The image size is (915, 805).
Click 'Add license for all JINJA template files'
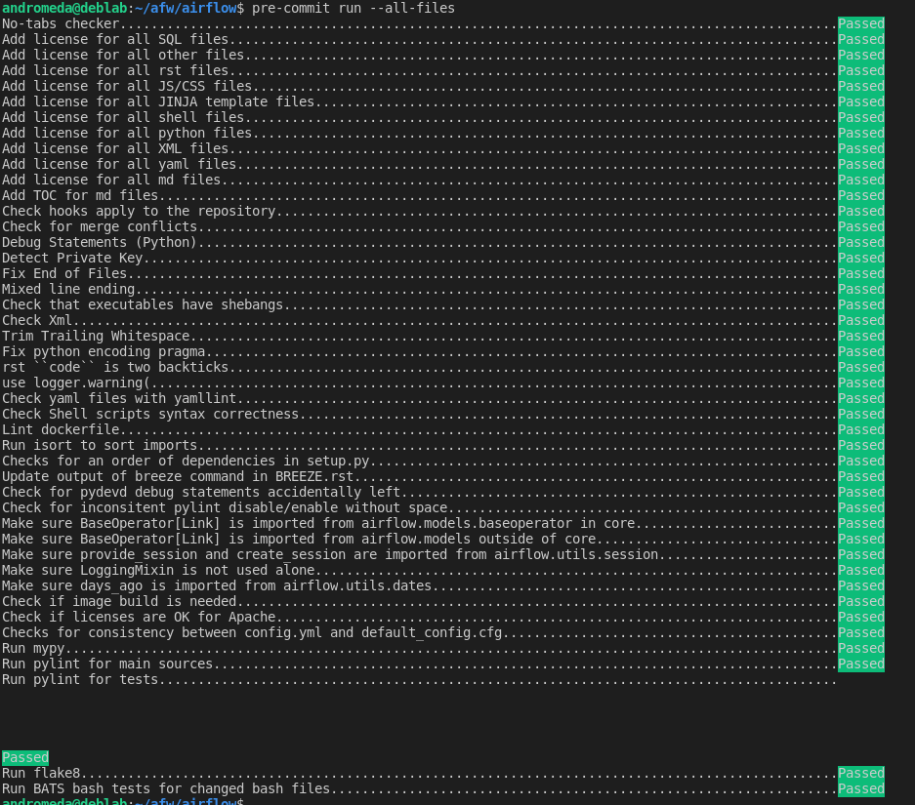158,102
